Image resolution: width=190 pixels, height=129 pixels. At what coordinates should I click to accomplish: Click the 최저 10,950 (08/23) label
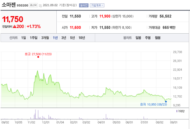(153, 104)
